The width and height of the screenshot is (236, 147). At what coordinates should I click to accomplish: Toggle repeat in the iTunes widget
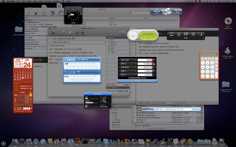point(153,38)
